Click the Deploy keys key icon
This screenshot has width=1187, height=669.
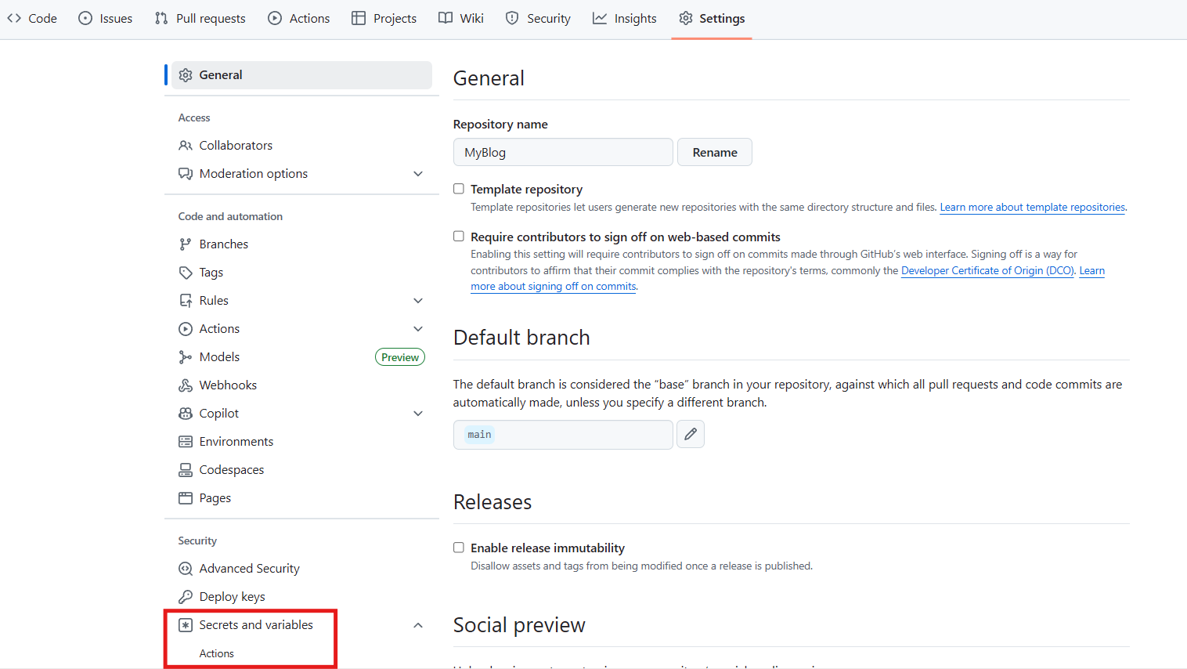pos(186,597)
